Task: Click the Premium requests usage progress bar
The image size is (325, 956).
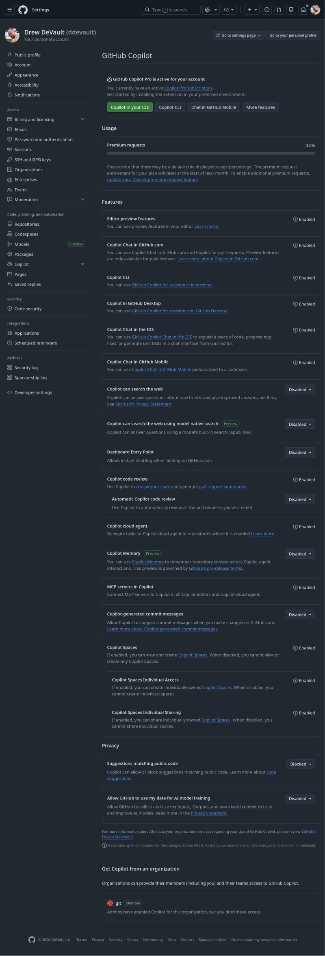Action: tap(211, 153)
